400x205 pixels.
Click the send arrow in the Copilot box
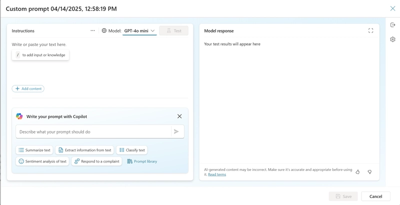176,131
